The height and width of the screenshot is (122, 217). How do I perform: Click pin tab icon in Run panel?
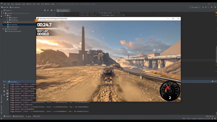tap(4, 95)
